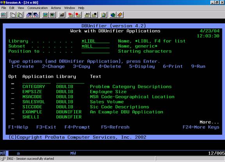Click the Opt field for SALESVOL row
Image resolution: width=225 pixels, height=162 pixels.
click(12, 102)
